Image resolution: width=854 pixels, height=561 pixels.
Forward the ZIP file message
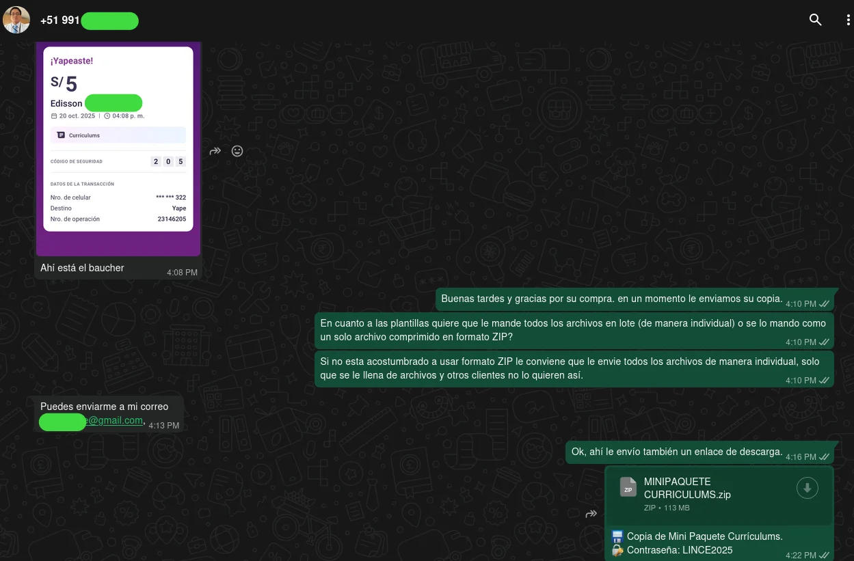591,514
